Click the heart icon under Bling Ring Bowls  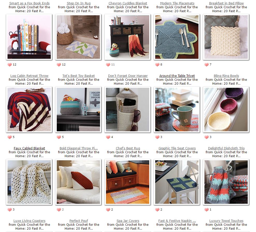pyautogui.click(x=207, y=137)
